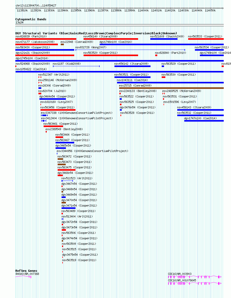The image size is (231, 298).
Task: Click nsv563475 (Cooper2011) label
Action: [74, 167]
